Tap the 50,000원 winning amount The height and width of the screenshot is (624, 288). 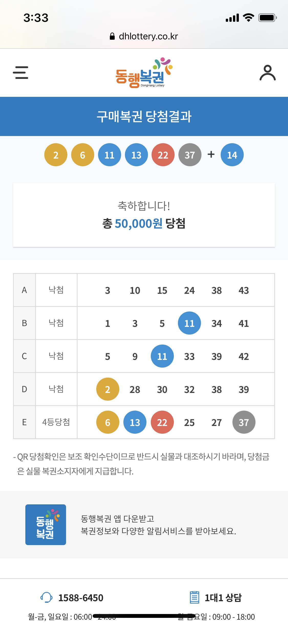click(138, 223)
